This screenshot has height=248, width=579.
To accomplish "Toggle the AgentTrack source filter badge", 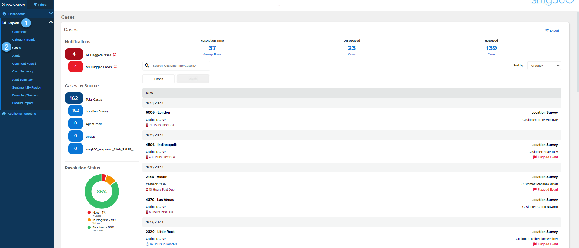I will [x=76, y=123].
